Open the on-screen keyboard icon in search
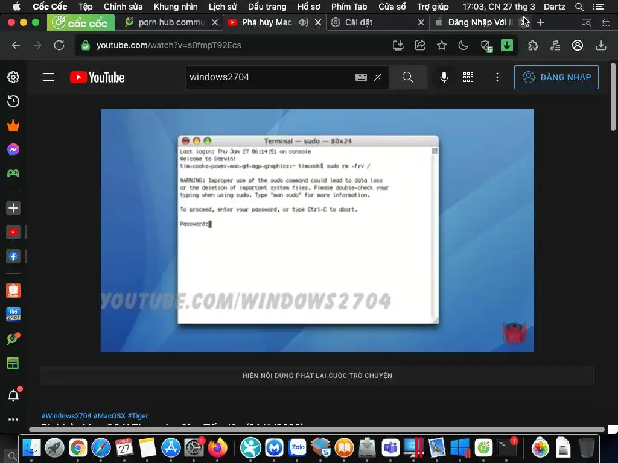Image resolution: width=618 pixels, height=463 pixels. pyautogui.click(x=361, y=77)
